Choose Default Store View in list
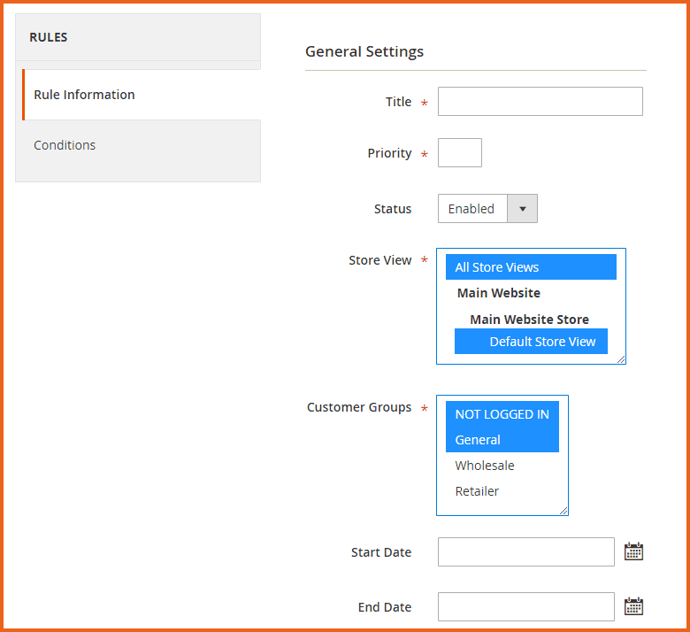Viewport: 690px width, 632px height. pyautogui.click(x=531, y=342)
